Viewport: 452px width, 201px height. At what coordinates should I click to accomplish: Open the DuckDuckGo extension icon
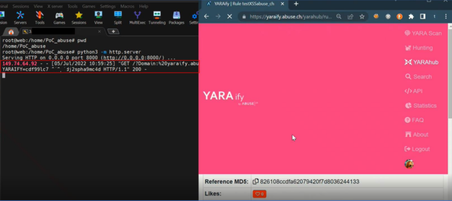pos(399,16)
